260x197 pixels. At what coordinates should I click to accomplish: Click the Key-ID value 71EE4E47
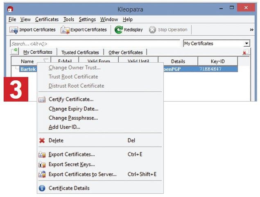coord(210,69)
